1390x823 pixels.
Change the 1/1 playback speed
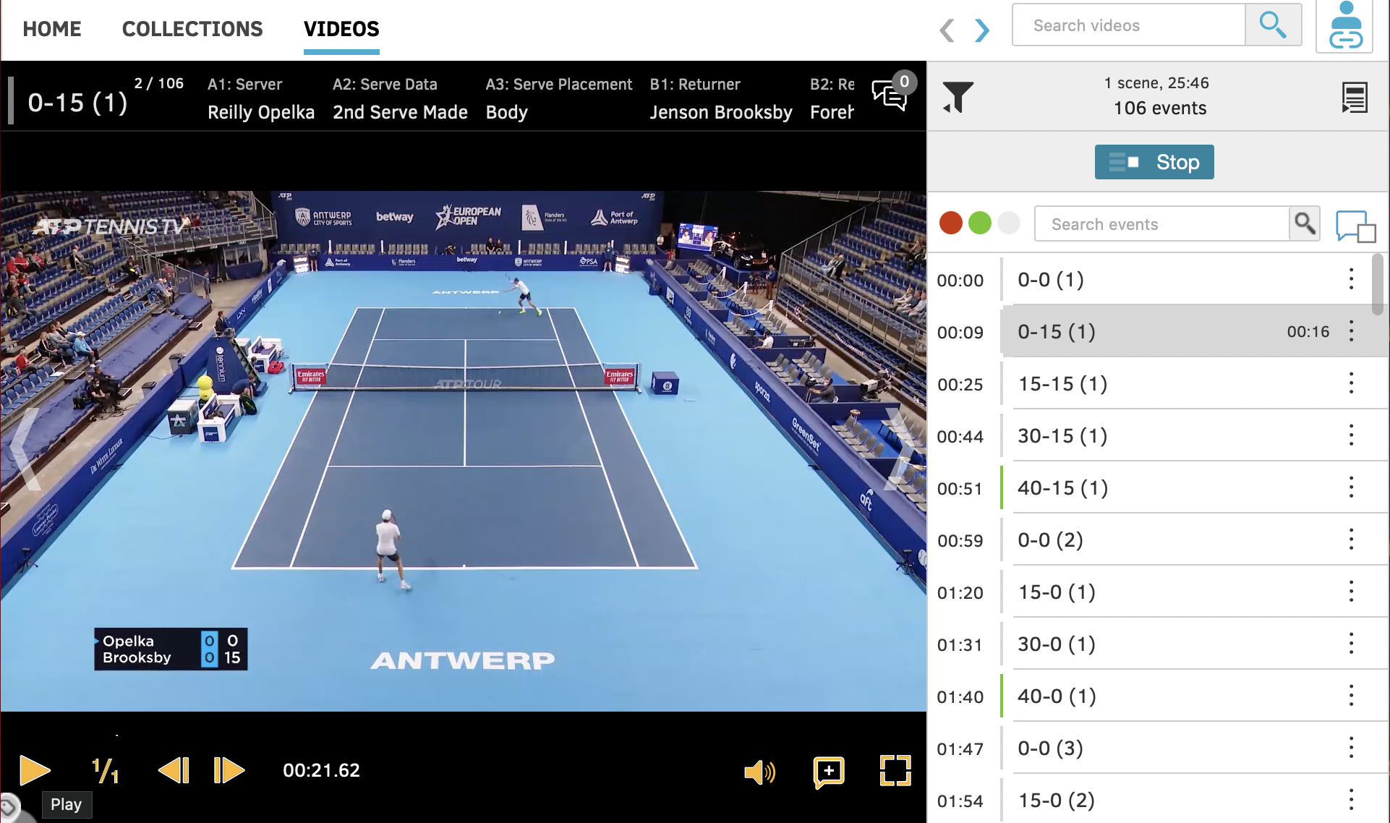(106, 771)
